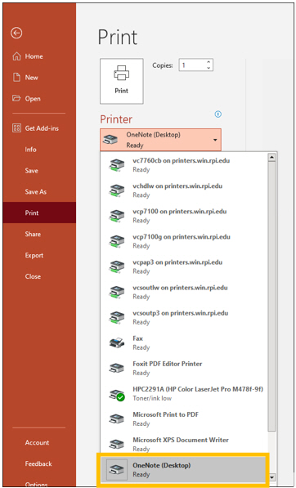Increase copies with the up arrow
Image resolution: width=296 pixels, height=488 pixels.
209,62
